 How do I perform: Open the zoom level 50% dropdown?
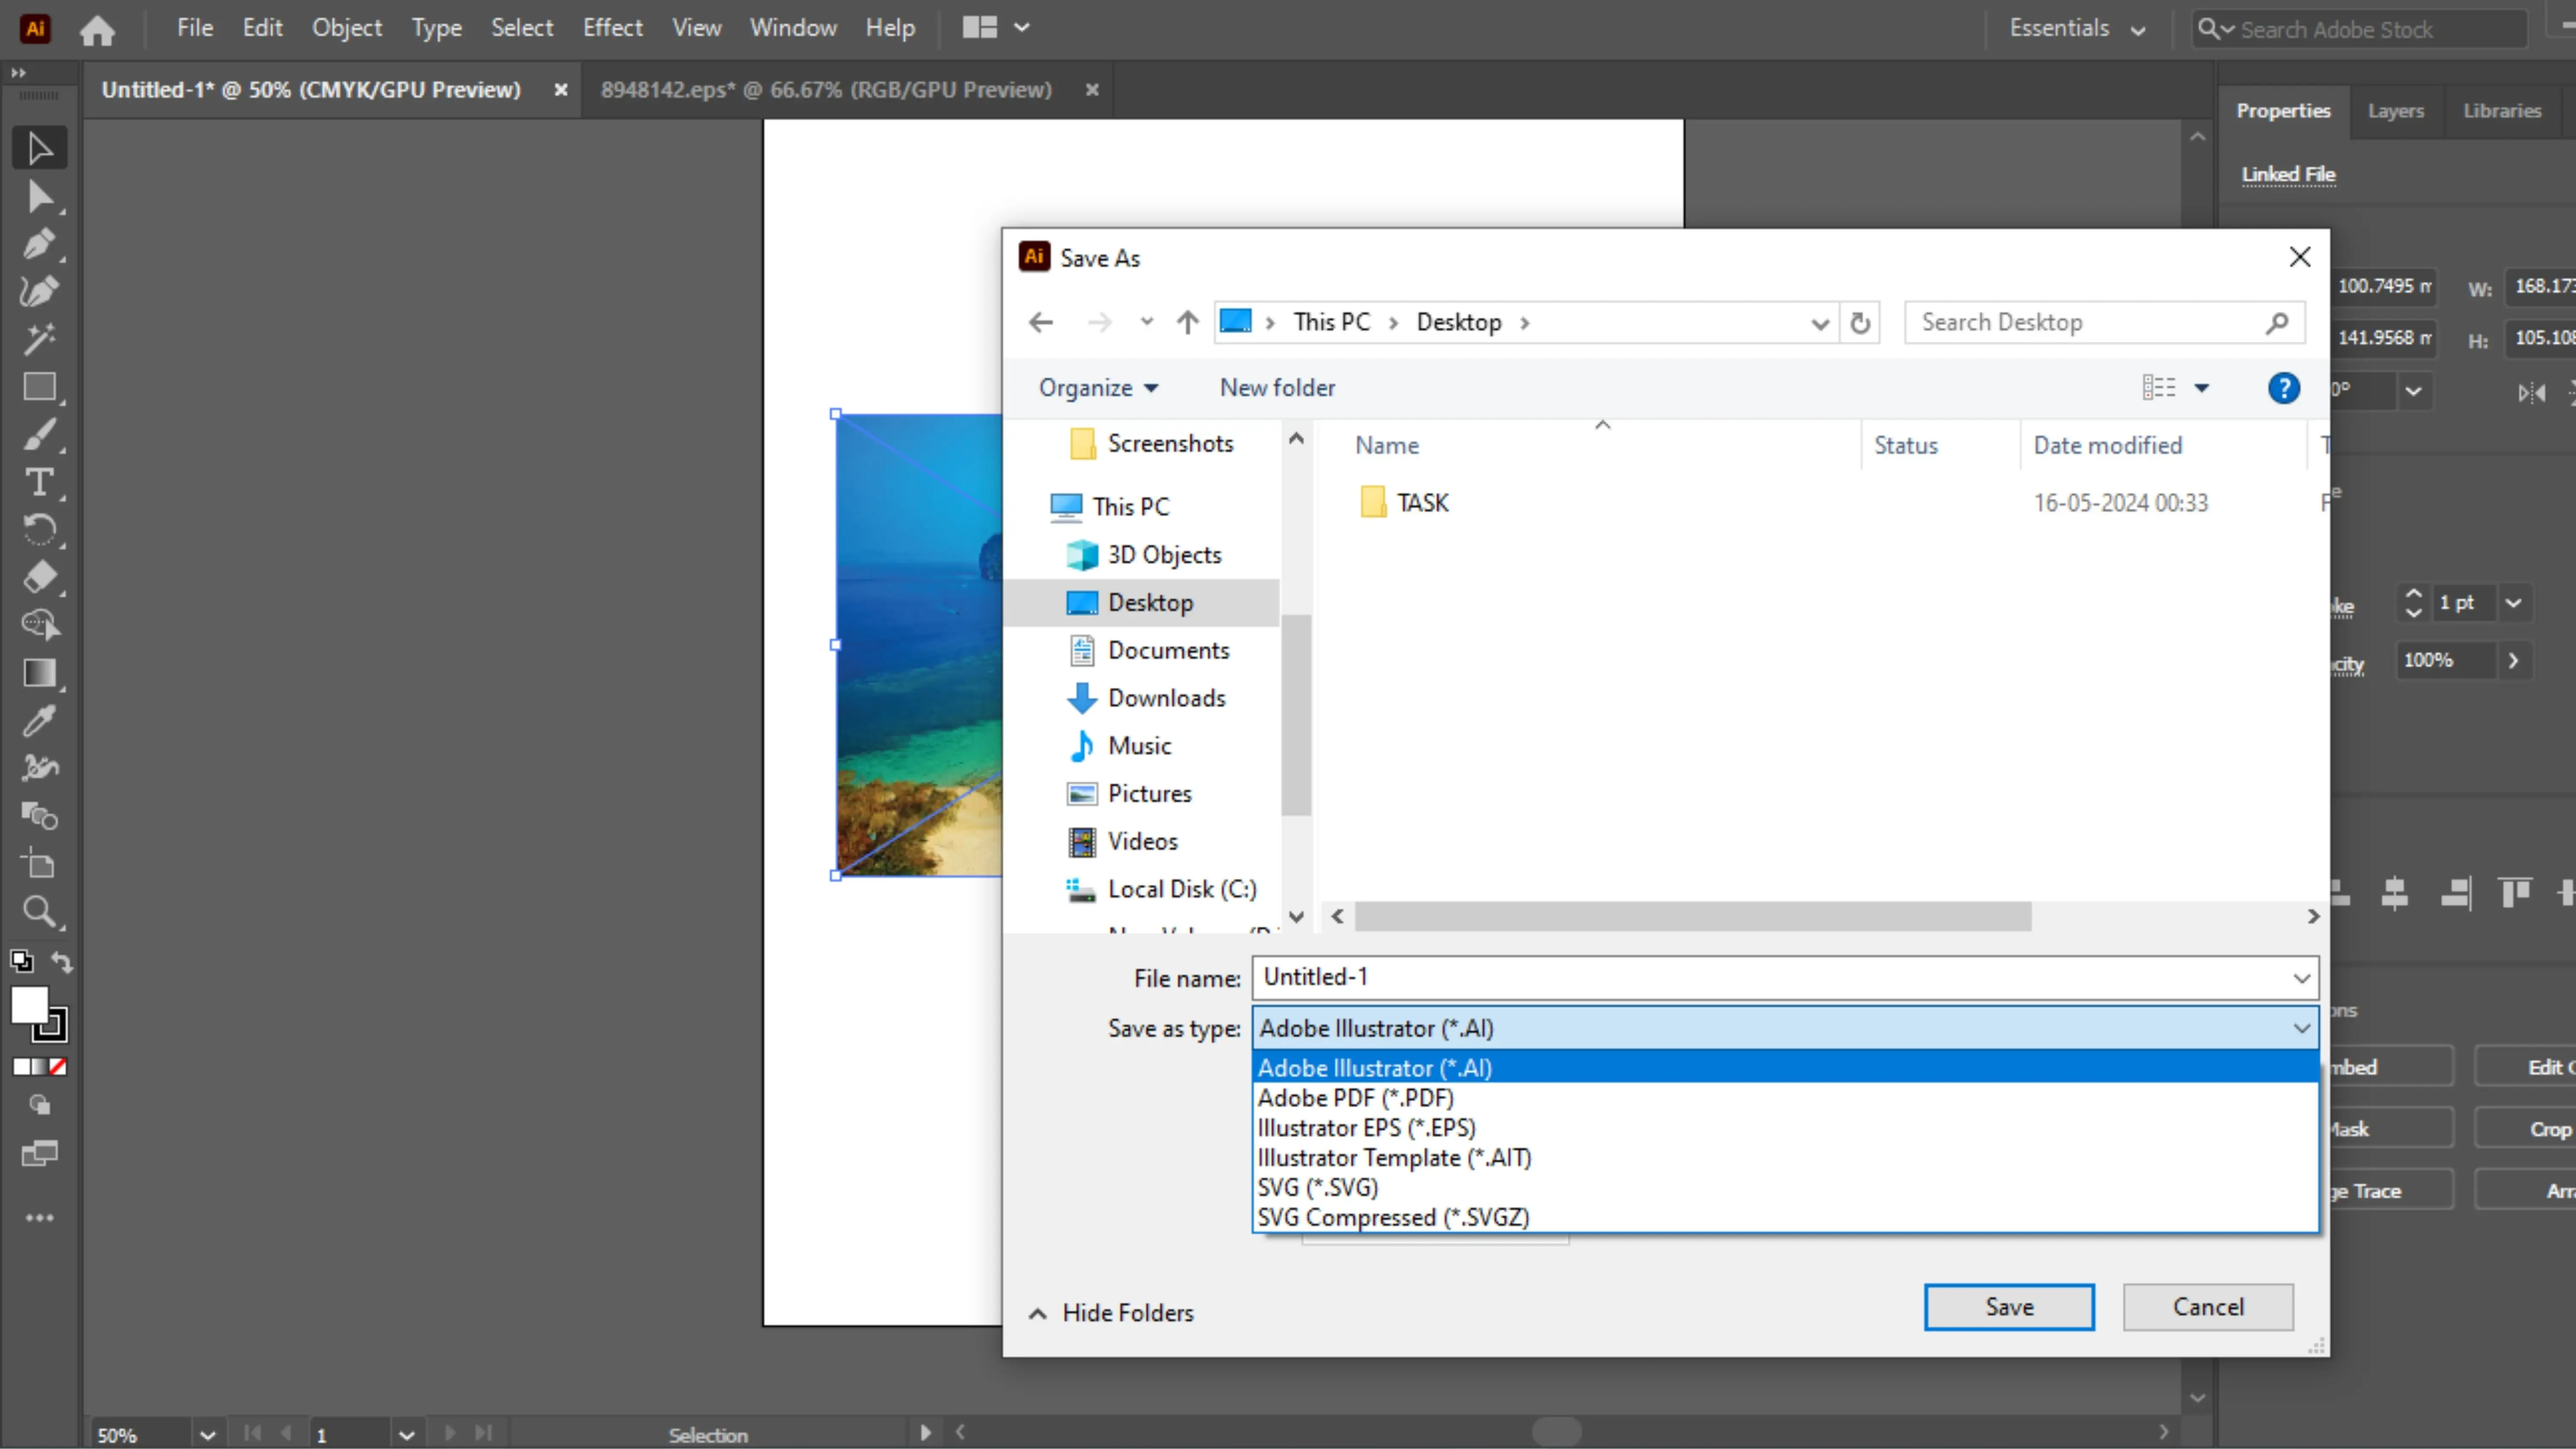[207, 1435]
